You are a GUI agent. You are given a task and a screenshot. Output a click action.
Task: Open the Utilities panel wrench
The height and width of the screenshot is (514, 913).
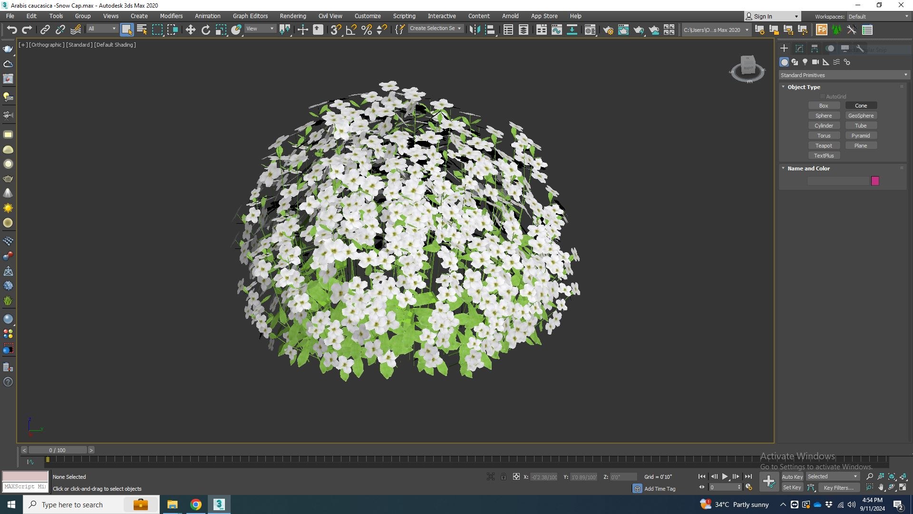pyautogui.click(x=860, y=49)
